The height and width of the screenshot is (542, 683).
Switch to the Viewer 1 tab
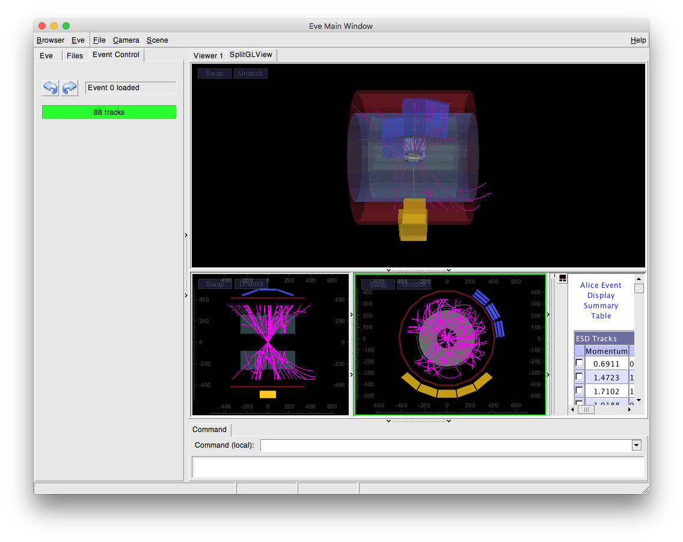pyautogui.click(x=208, y=55)
